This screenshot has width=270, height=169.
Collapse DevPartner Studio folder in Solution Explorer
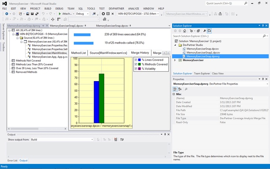coord(175,45)
